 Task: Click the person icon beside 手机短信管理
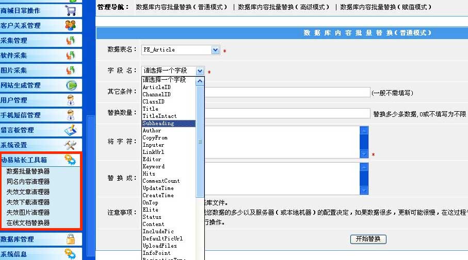click(x=71, y=115)
